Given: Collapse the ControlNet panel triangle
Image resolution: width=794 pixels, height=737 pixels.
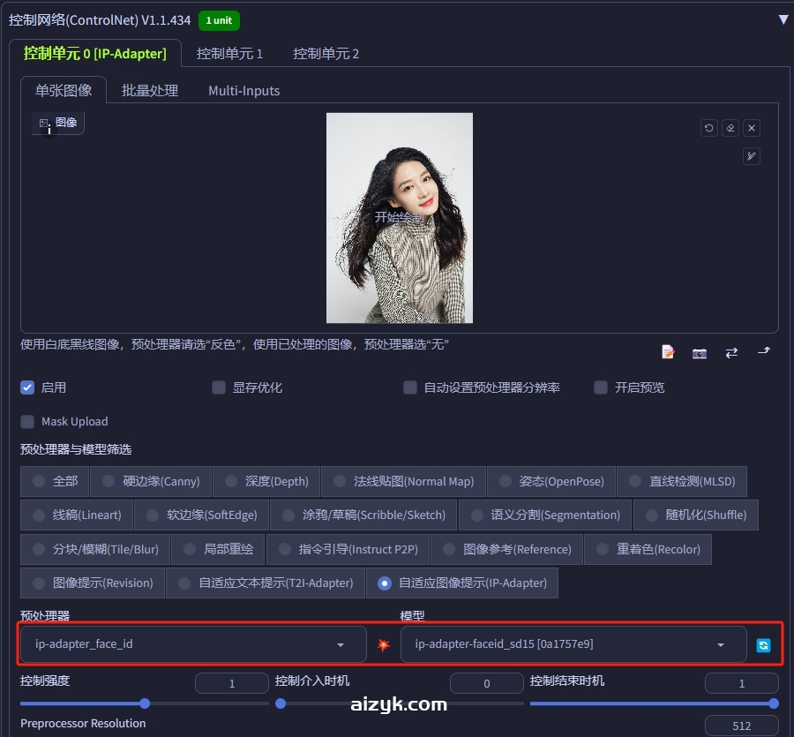Looking at the screenshot, I should 783,19.
